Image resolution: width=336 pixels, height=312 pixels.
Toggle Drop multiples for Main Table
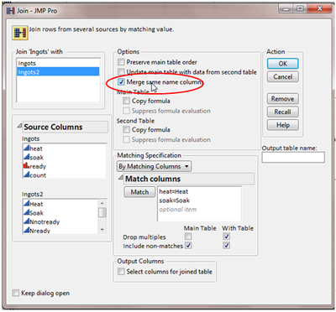point(188,237)
